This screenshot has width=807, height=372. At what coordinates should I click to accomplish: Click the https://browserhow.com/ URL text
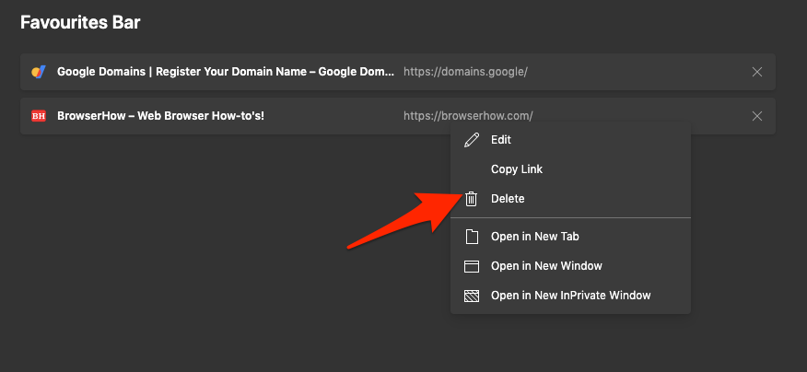coord(468,116)
